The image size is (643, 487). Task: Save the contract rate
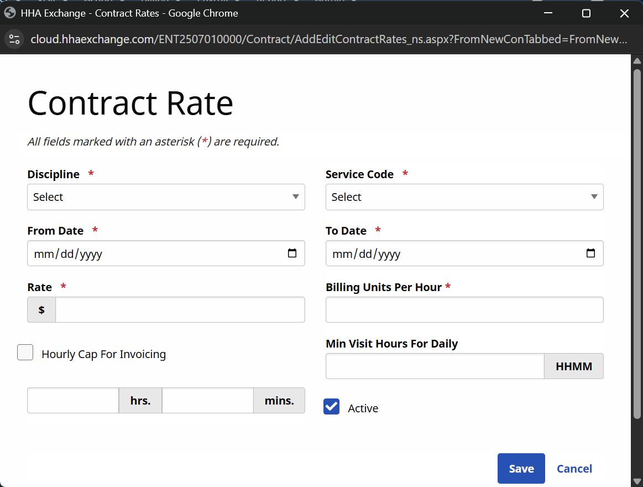pos(521,469)
